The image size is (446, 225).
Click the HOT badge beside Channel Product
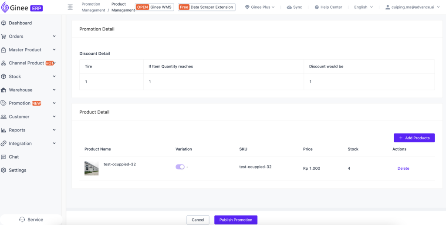point(50,64)
